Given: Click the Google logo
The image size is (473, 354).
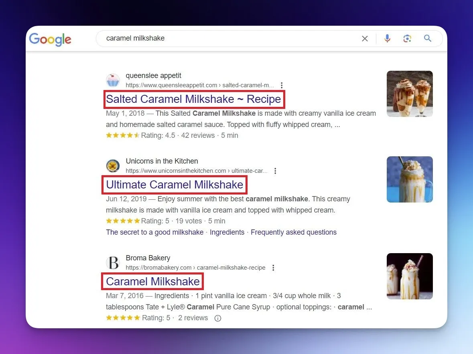Looking at the screenshot, I should [50, 39].
